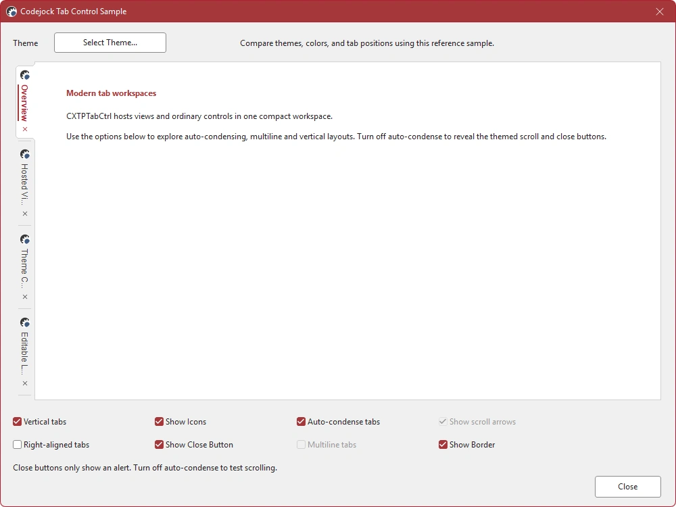Click the 'Close buttons only show an alert' note
Screen dimensions: 676x507
pyautogui.click(x=145, y=468)
